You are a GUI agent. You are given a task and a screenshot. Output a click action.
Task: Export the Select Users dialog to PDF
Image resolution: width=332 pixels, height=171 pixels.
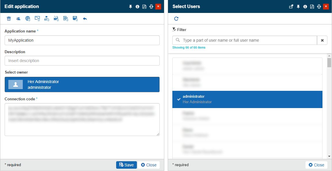click(312, 6)
